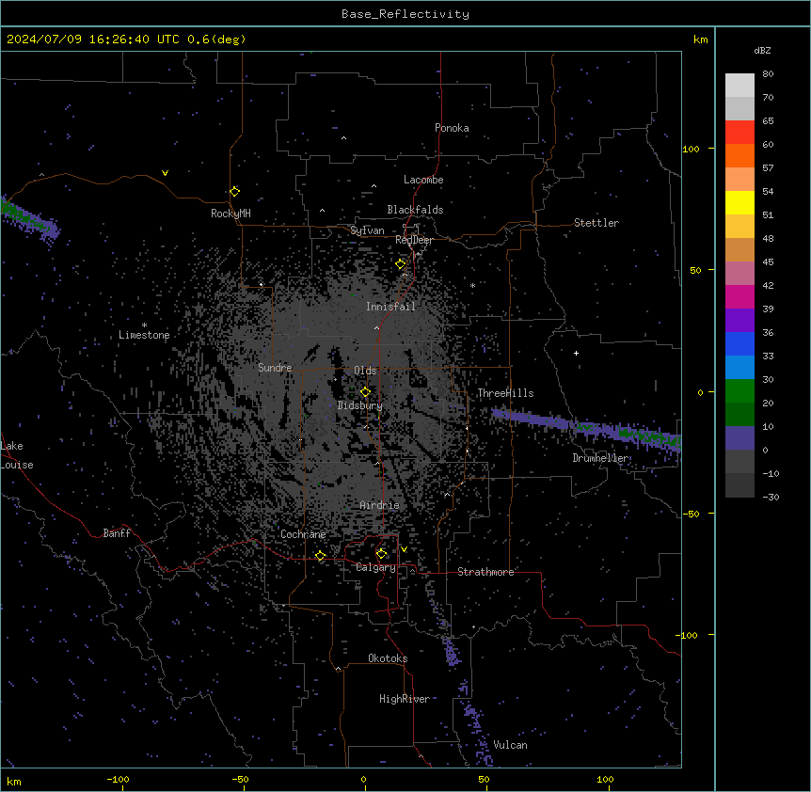
Task: Click the yellow diamond marker below RedDeer
Action: [x=401, y=264]
